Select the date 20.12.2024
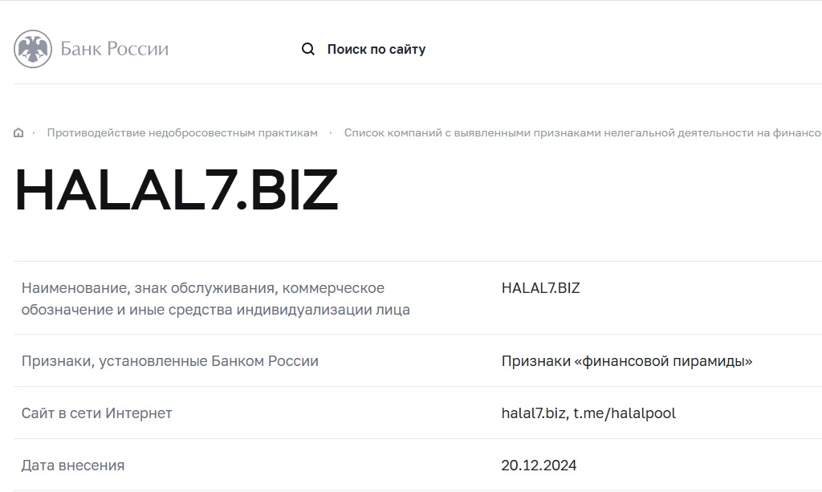The image size is (822, 492). [539, 466]
